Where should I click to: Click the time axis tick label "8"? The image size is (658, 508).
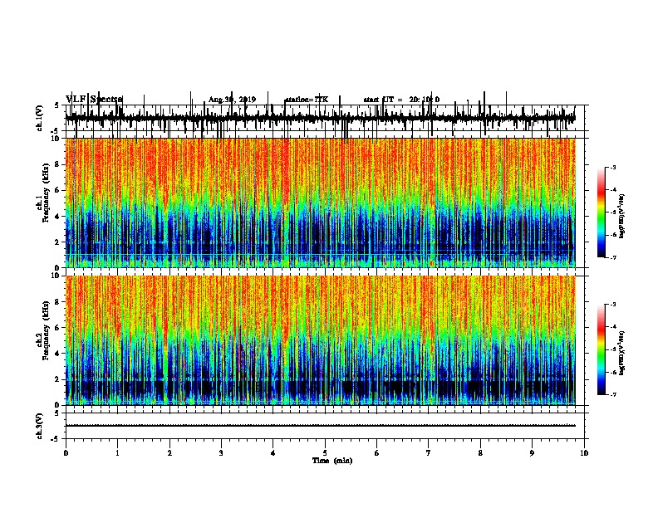pyautogui.click(x=480, y=453)
